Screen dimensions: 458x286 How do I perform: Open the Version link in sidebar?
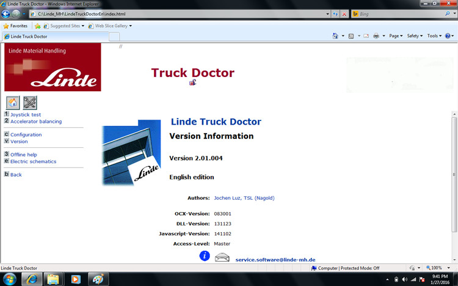[19, 141]
